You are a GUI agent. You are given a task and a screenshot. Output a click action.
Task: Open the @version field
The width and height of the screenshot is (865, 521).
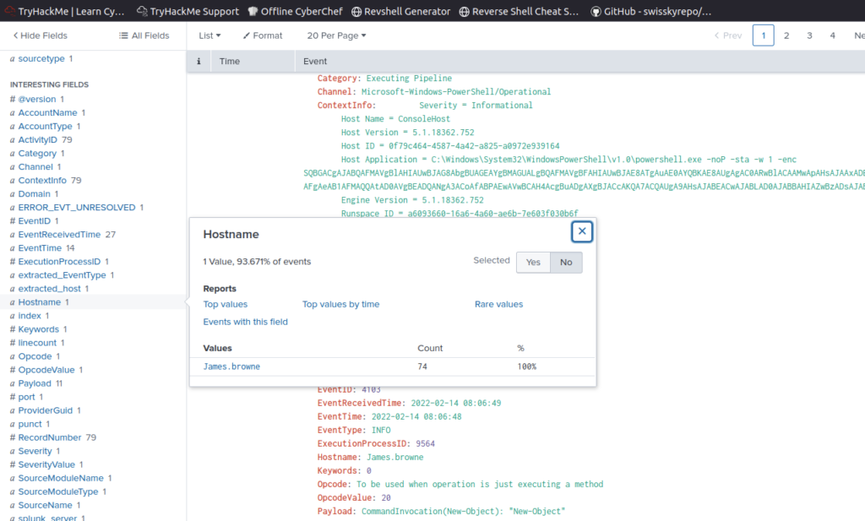[37, 100]
